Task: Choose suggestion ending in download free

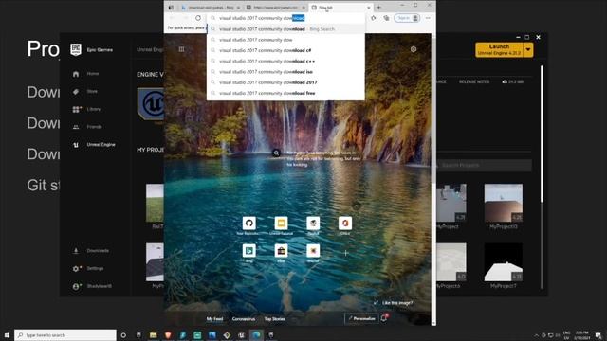Action: point(285,93)
